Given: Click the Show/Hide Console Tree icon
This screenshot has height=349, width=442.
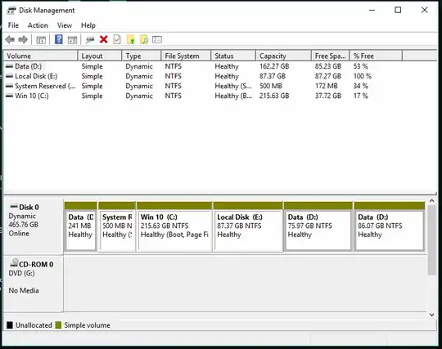Looking at the screenshot, I should tap(41, 40).
